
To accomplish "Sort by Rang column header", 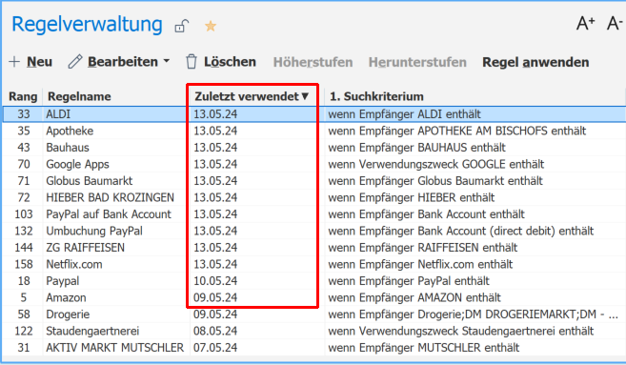I will tap(23, 96).
